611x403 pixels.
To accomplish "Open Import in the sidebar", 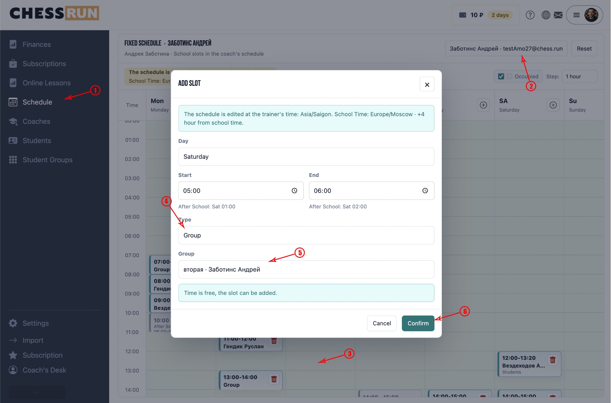I will point(33,340).
